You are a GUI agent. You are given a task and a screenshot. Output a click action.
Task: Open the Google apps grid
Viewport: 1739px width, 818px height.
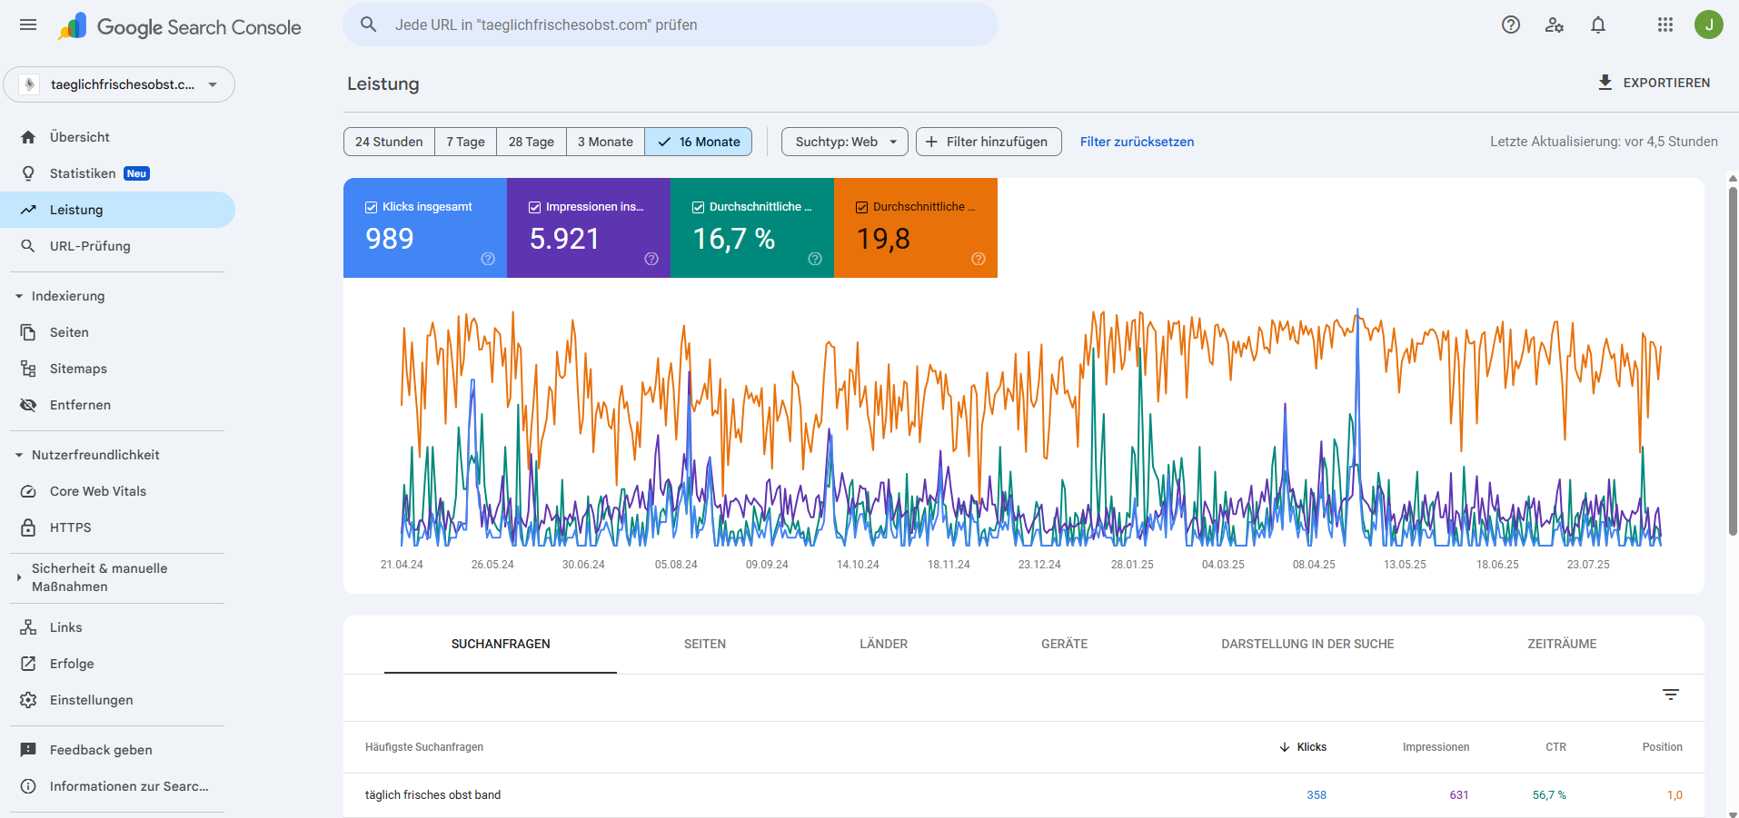pyautogui.click(x=1665, y=25)
